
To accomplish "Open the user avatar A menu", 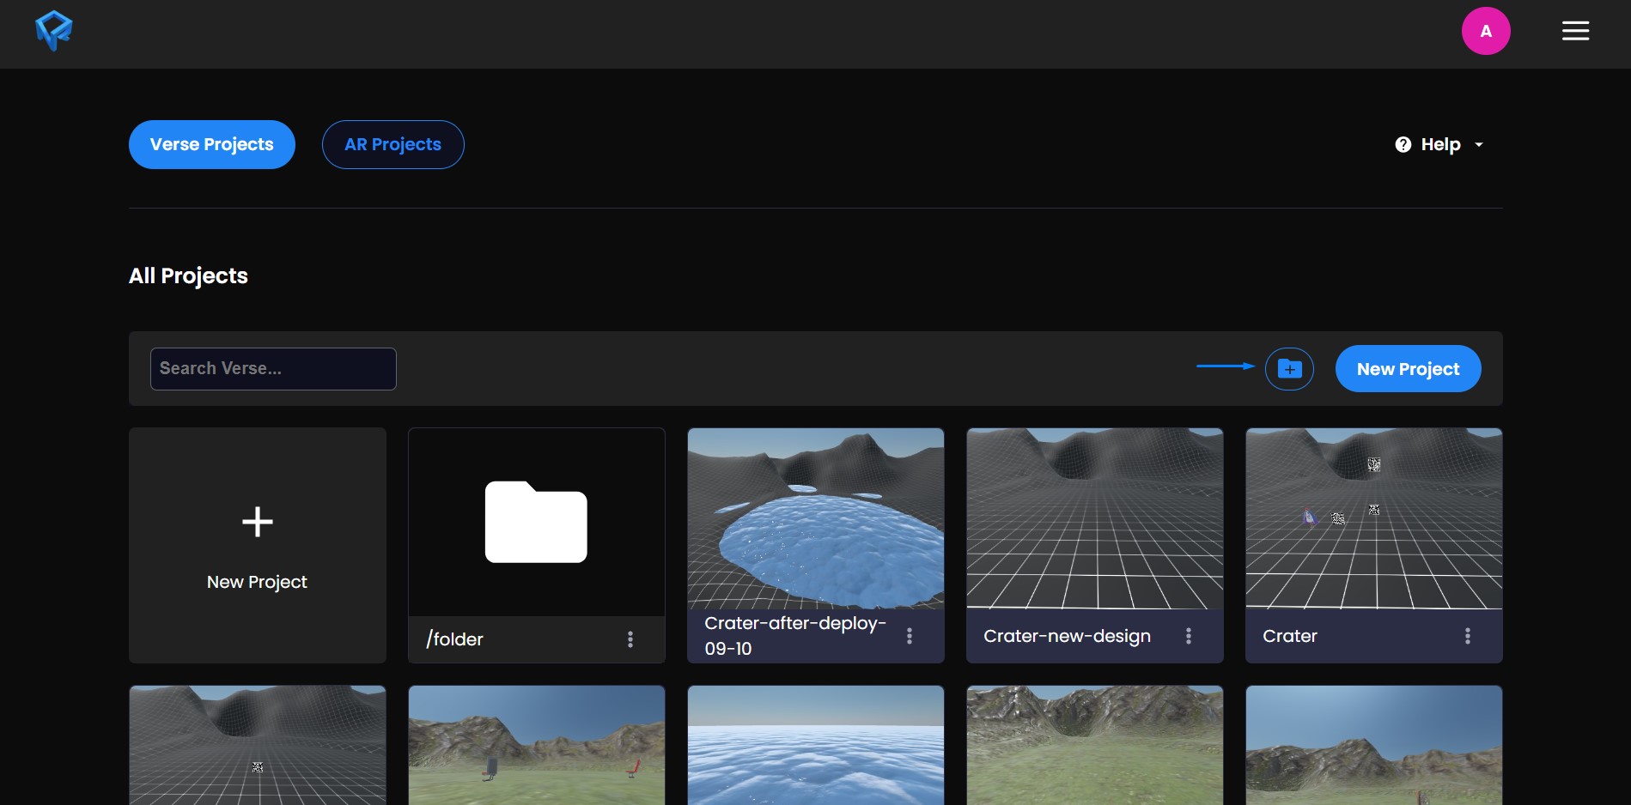I will pos(1486,31).
